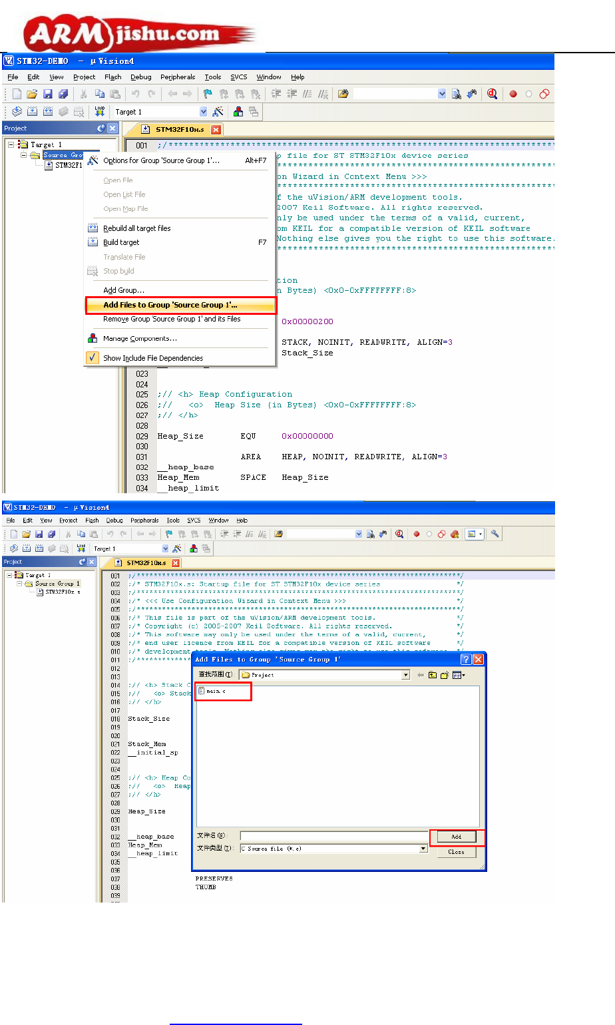615x1025 pixels.
Task: Open Target 1 dropdown in lower uVision window
Action: pos(166,549)
